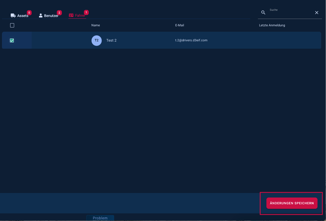Clear the search with the X icon
The width and height of the screenshot is (326, 221).
317,12
